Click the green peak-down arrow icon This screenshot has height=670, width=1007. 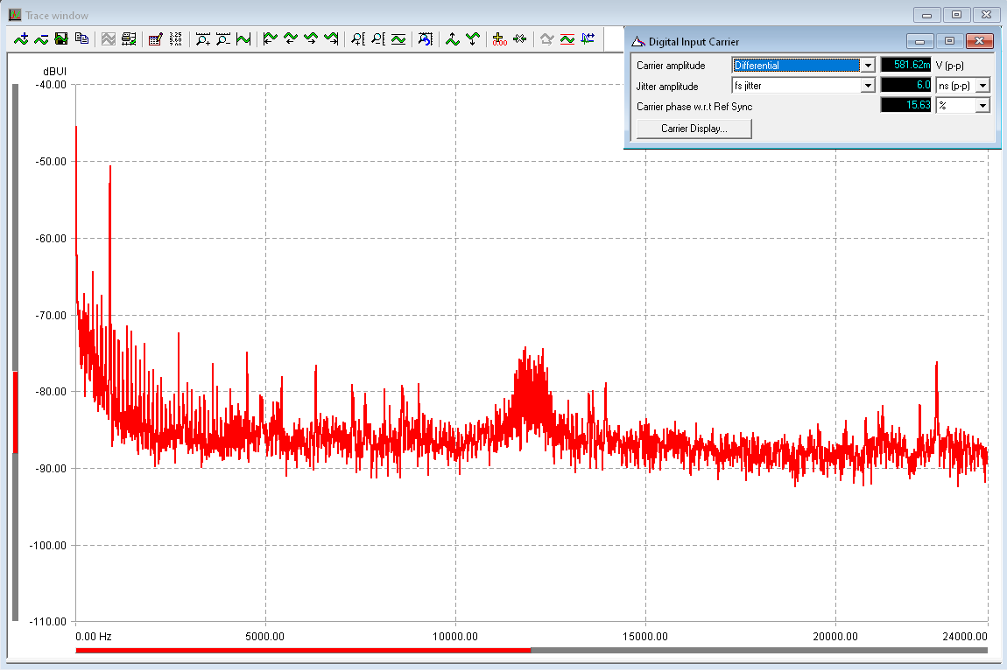click(x=473, y=38)
